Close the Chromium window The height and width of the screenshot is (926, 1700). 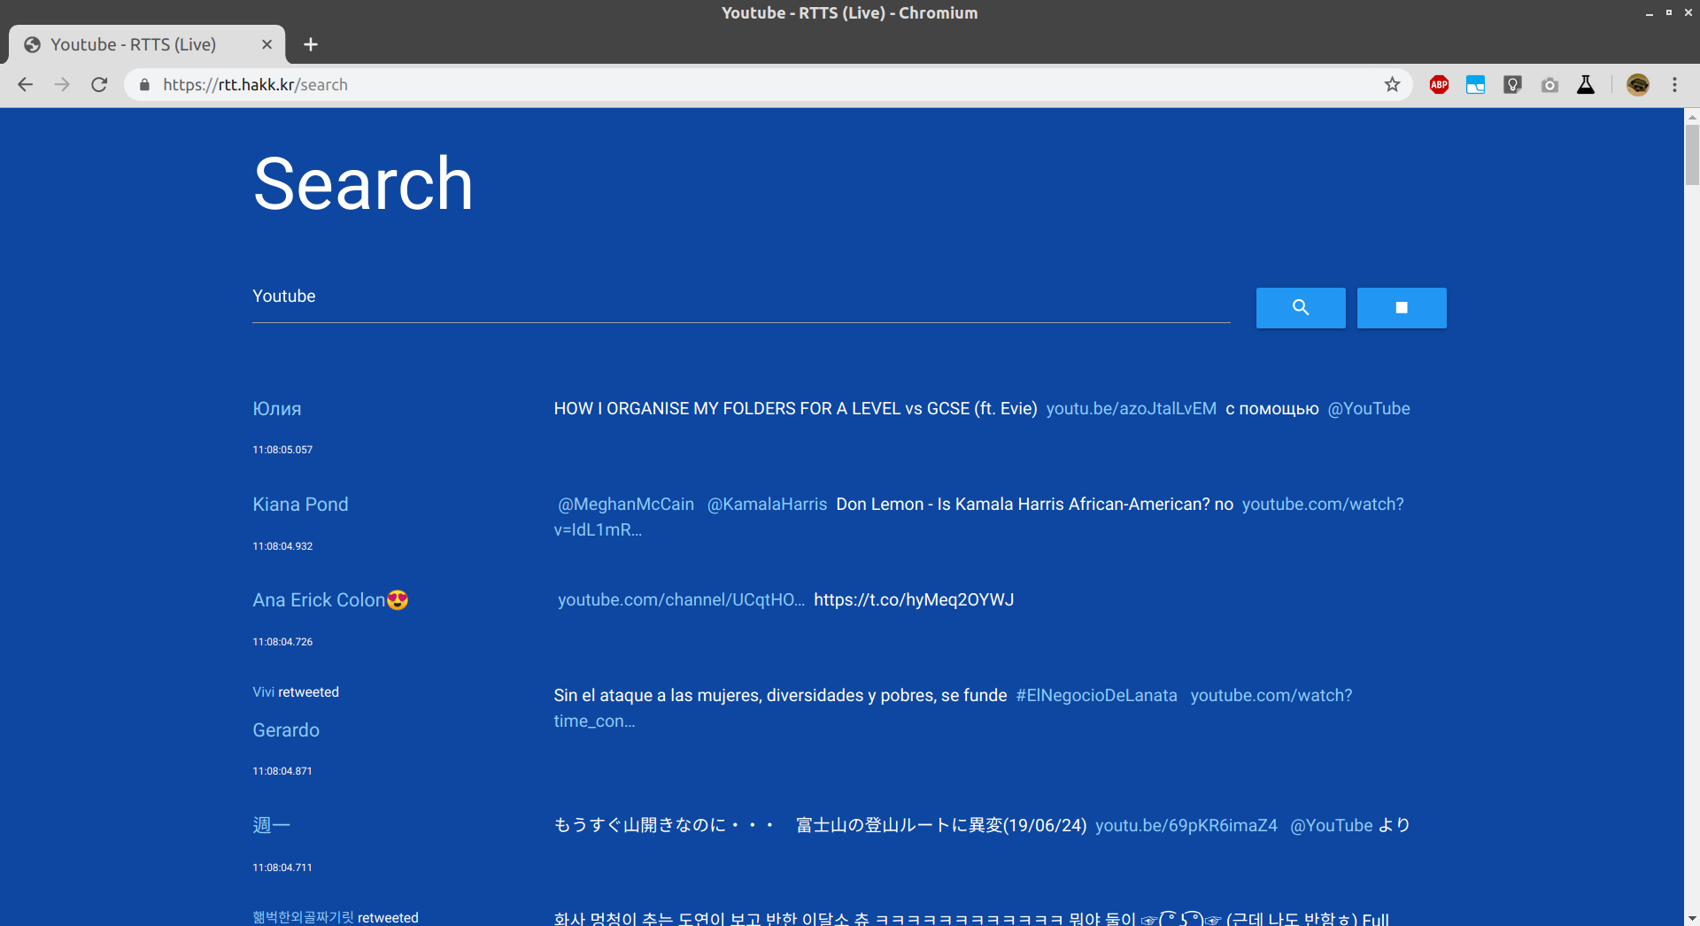tap(1688, 12)
